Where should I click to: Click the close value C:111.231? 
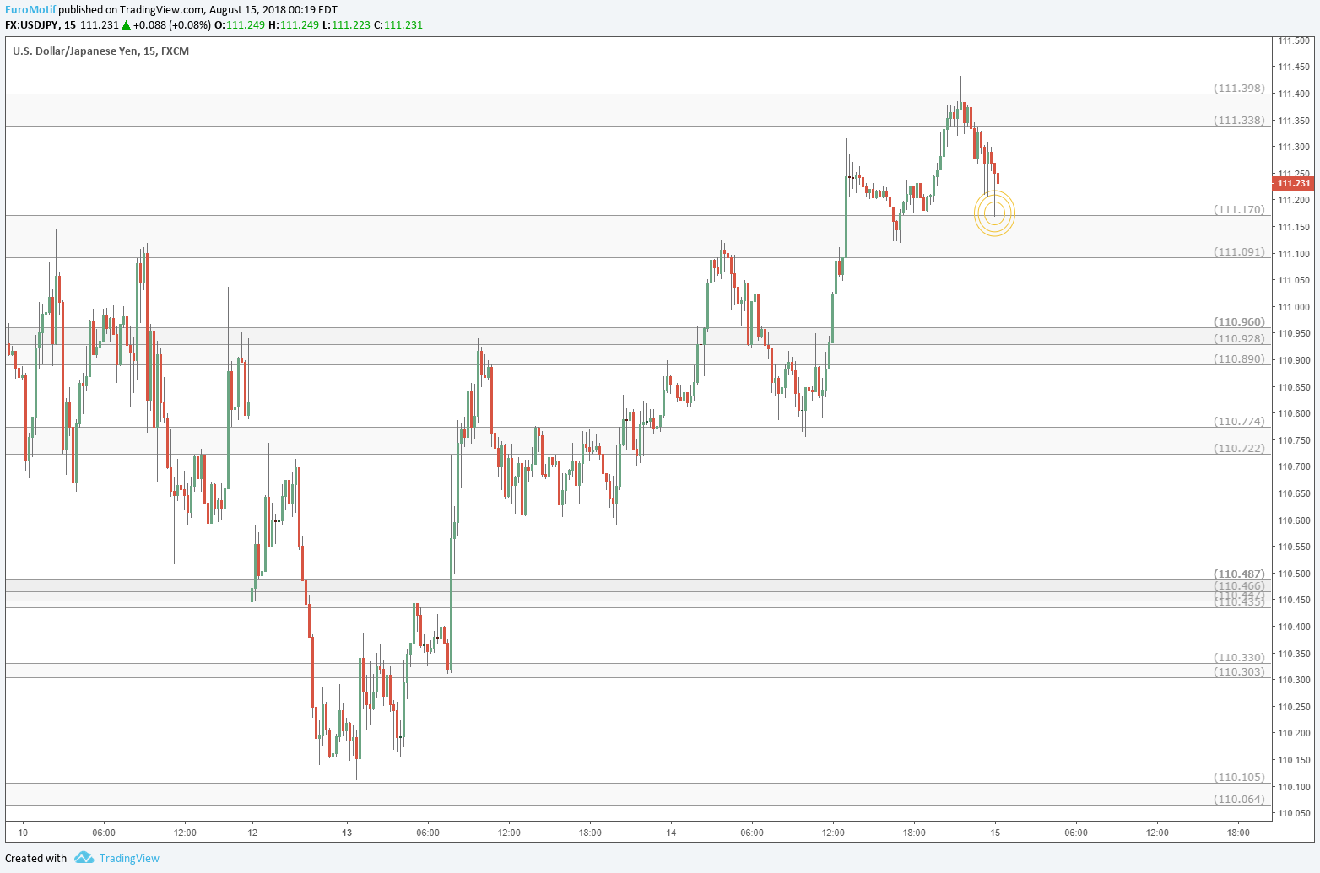tap(398, 24)
